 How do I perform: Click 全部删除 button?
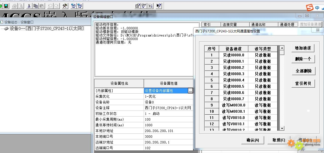pyautogui.click(x=304, y=71)
